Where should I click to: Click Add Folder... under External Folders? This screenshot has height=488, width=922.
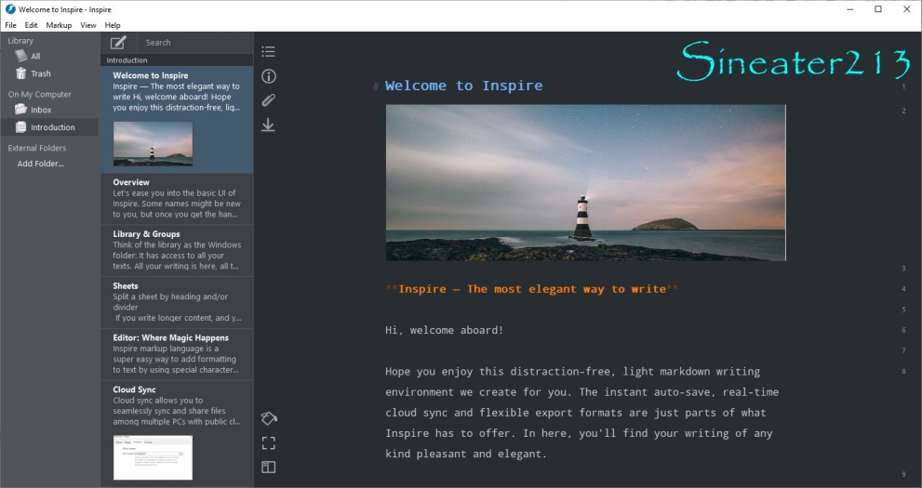click(40, 164)
